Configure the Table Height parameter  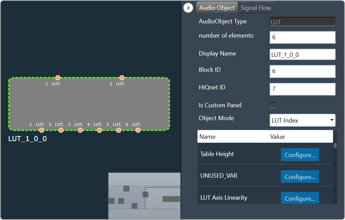[300, 155]
